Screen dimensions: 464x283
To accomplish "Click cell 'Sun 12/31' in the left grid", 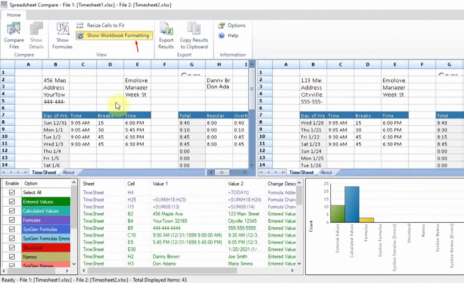I will point(56,123).
